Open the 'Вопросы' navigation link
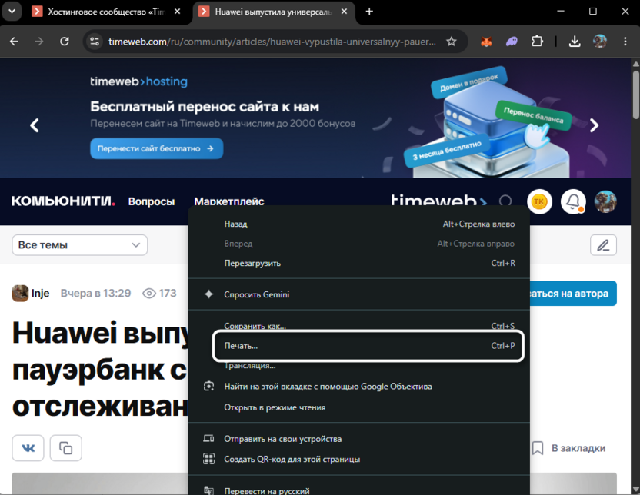The height and width of the screenshot is (495, 640). (x=152, y=201)
